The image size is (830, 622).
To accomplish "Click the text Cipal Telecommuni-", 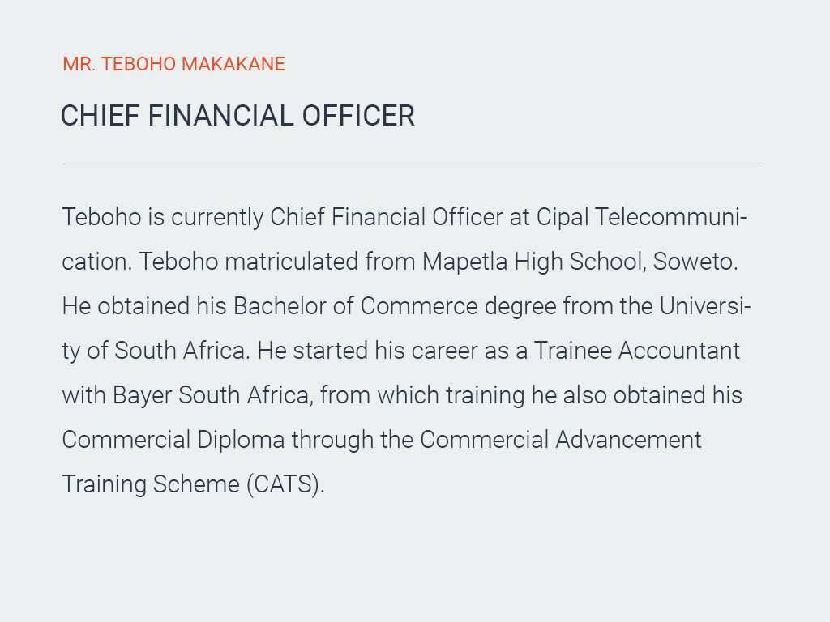I will point(642,217).
